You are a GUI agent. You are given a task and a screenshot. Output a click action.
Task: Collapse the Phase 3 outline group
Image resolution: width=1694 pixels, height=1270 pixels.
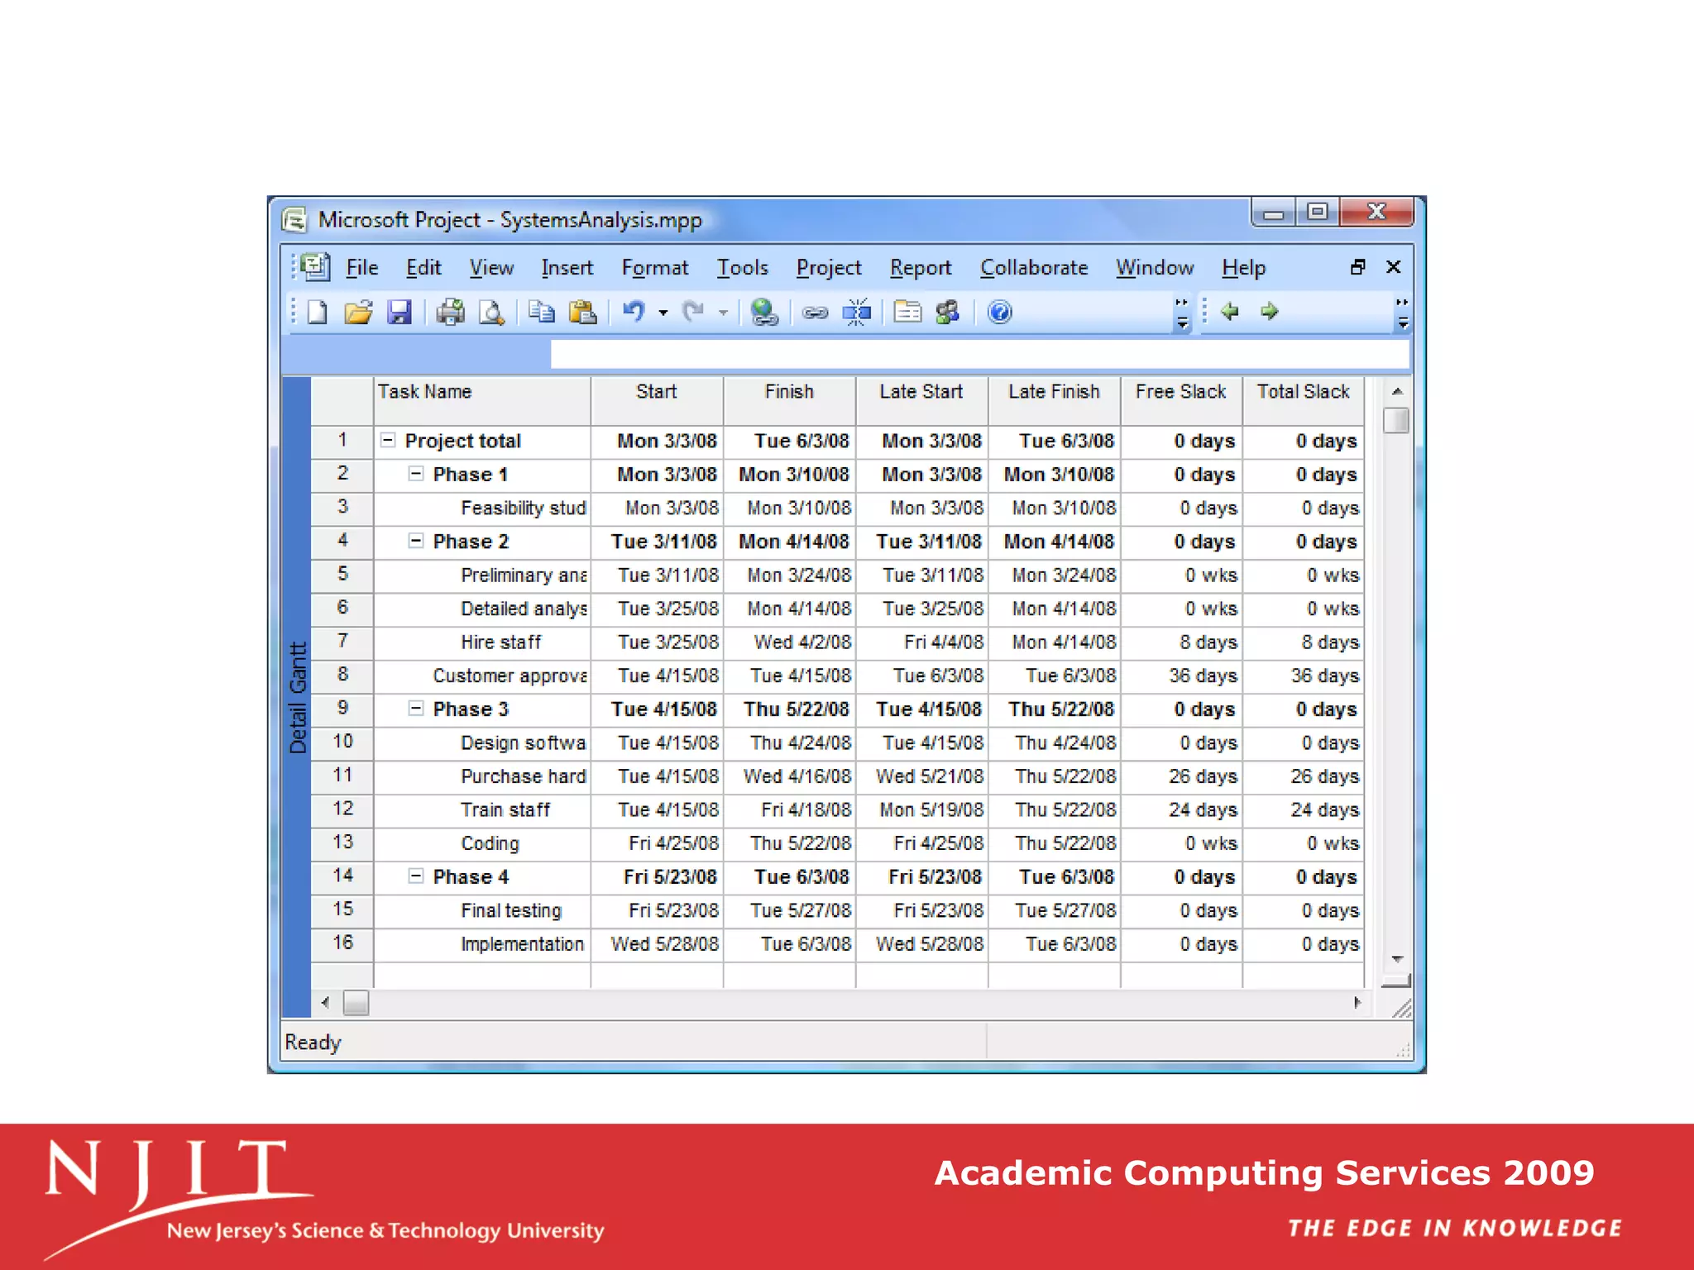click(x=416, y=709)
